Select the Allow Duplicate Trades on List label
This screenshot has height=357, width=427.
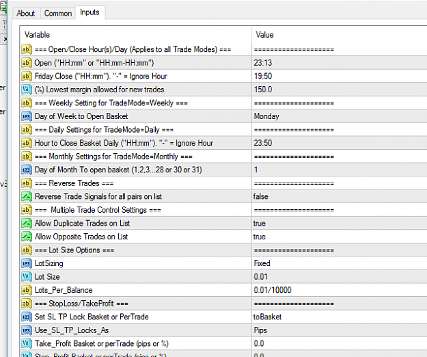tap(82, 224)
